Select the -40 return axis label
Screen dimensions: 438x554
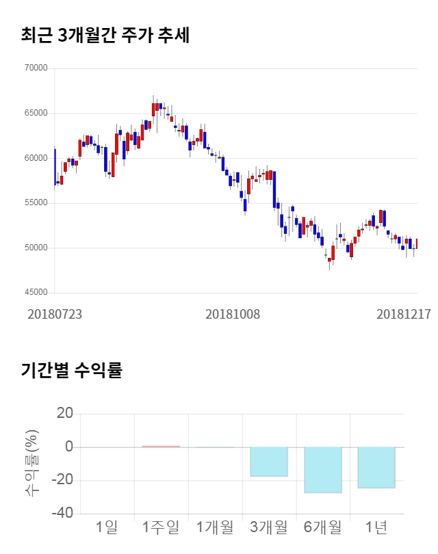(x=62, y=513)
